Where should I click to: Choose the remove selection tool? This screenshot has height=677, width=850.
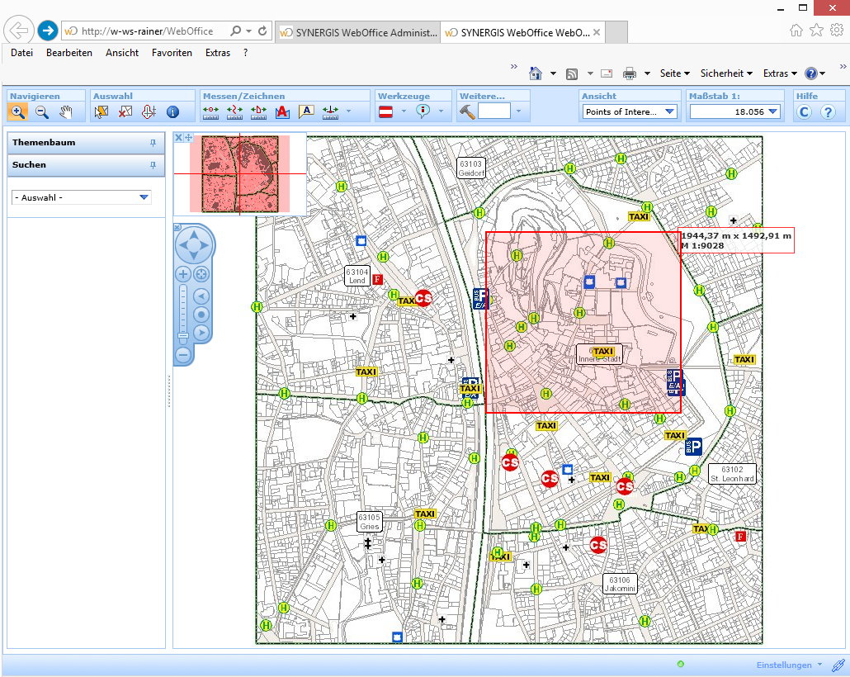tap(125, 112)
